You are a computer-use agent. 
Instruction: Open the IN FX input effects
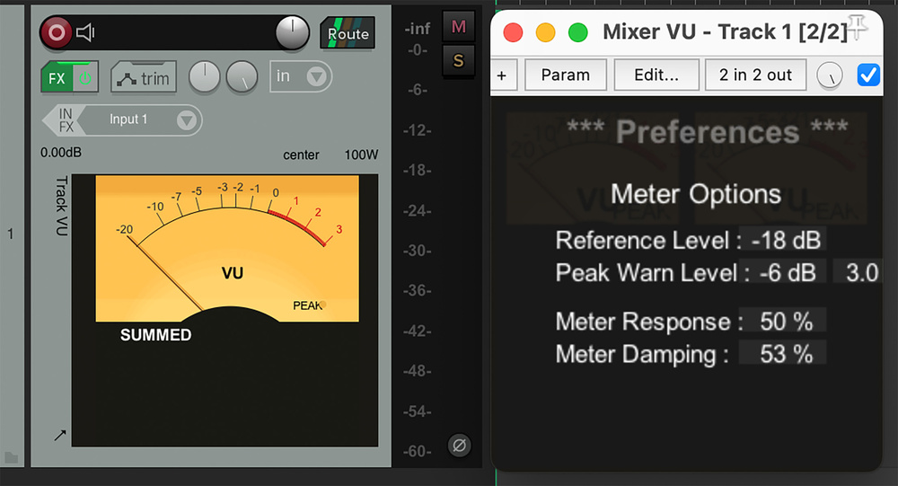click(66, 119)
